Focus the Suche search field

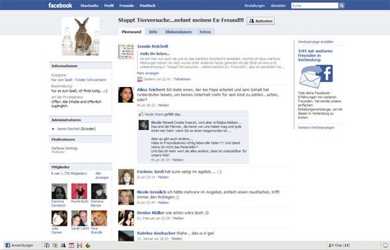pos(315,5)
